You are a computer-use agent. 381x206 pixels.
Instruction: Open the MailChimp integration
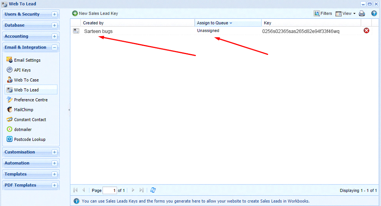pos(24,110)
